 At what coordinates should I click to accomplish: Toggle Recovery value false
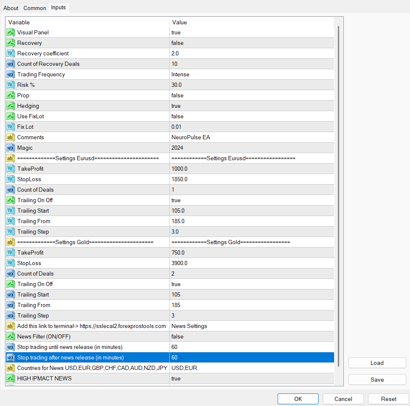252,43
